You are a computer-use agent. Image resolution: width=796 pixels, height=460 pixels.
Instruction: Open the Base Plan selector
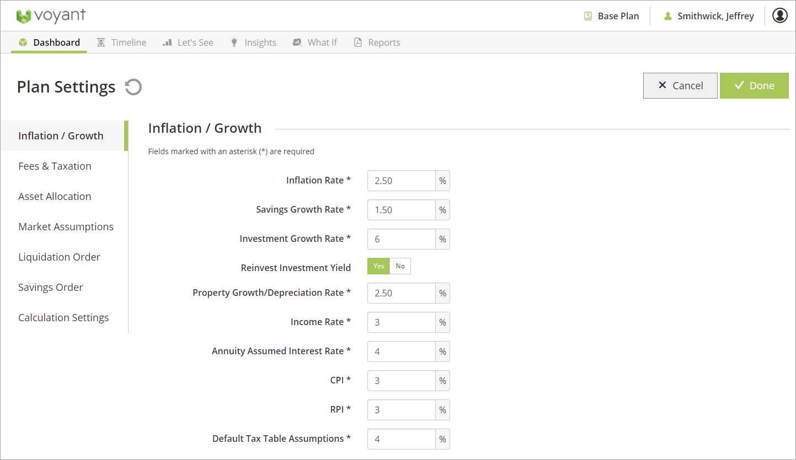[x=612, y=16]
